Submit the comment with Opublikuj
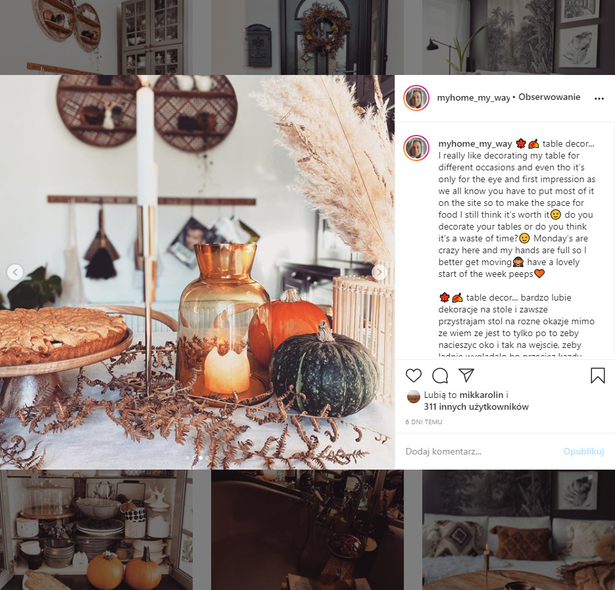Screen dimensions: 615x590 [x=583, y=451]
